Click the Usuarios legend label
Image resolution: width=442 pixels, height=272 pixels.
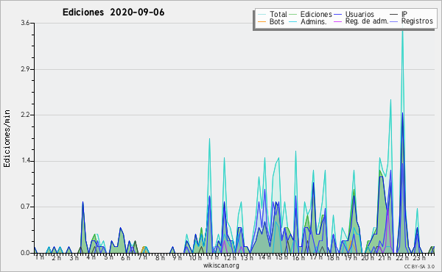click(359, 14)
